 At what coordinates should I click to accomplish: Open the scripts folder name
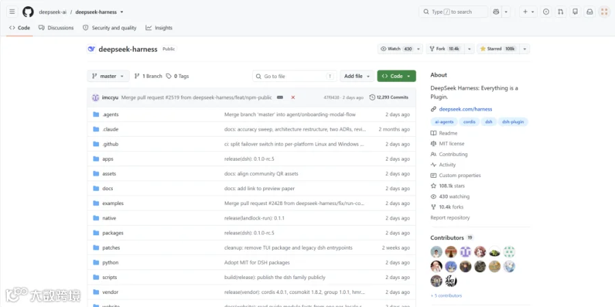pos(109,277)
